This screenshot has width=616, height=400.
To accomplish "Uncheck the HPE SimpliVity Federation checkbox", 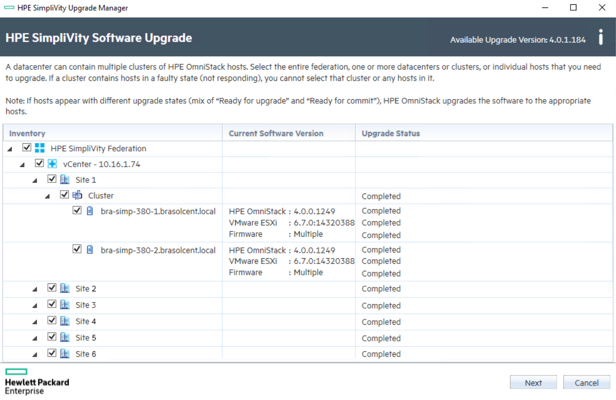I will (x=27, y=148).
